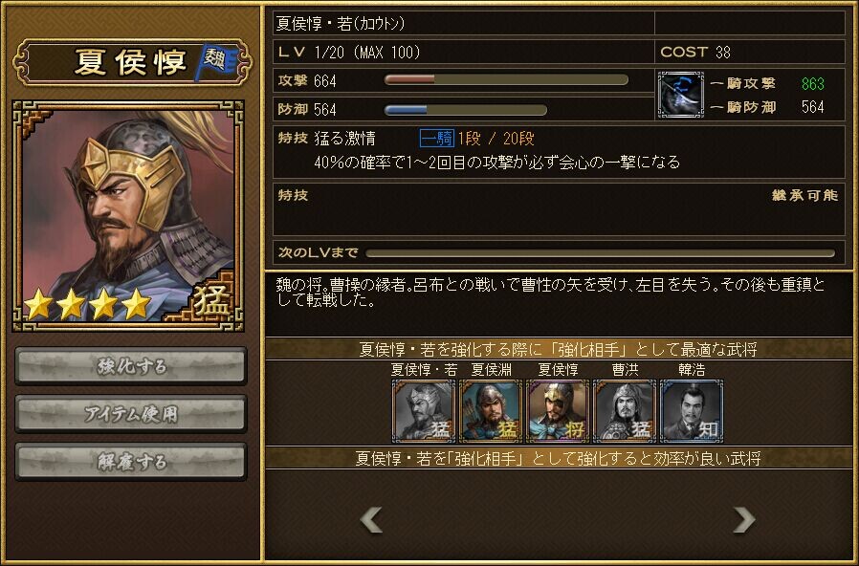Choose 夏侯淵 general portrait
This screenshot has height=566, width=859.
pos(491,410)
